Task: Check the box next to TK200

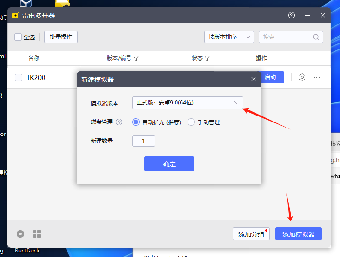Action: (18, 78)
